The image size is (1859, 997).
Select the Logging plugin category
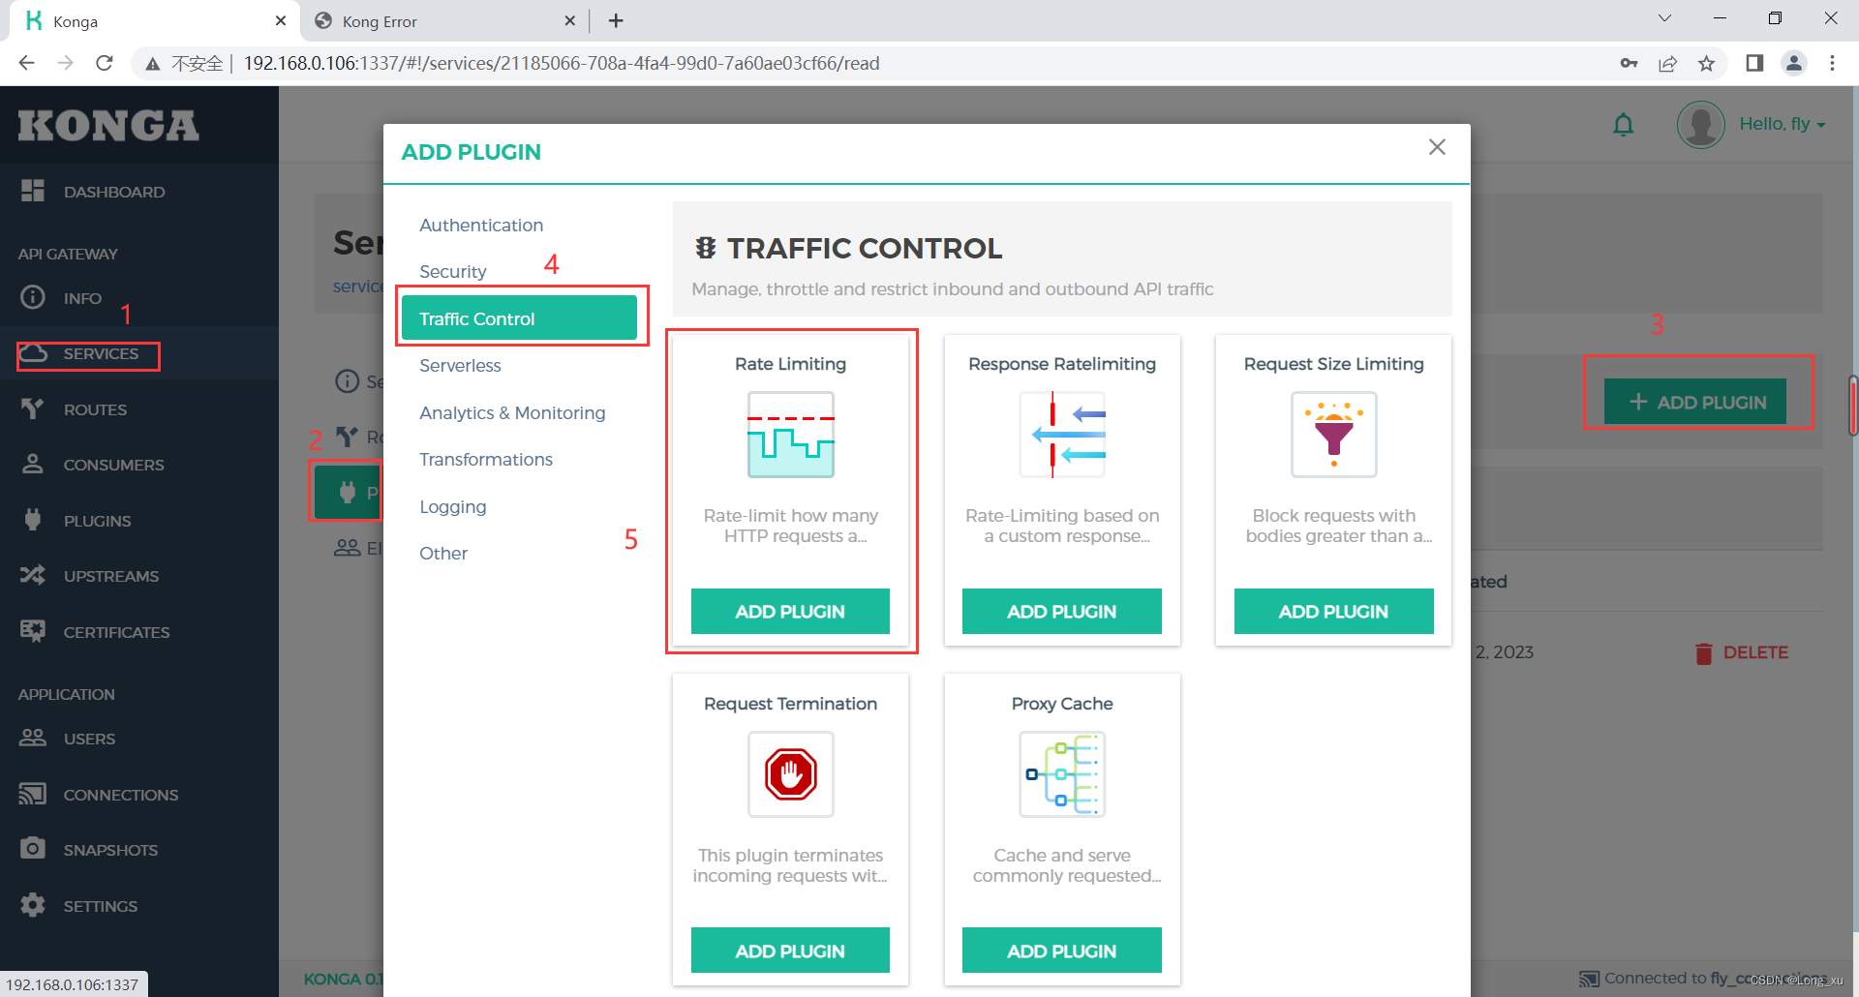click(x=453, y=507)
